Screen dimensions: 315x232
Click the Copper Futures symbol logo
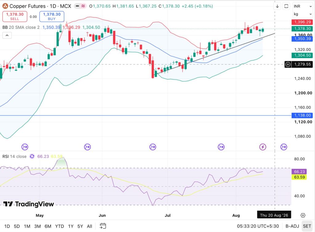click(x=5, y=6)
